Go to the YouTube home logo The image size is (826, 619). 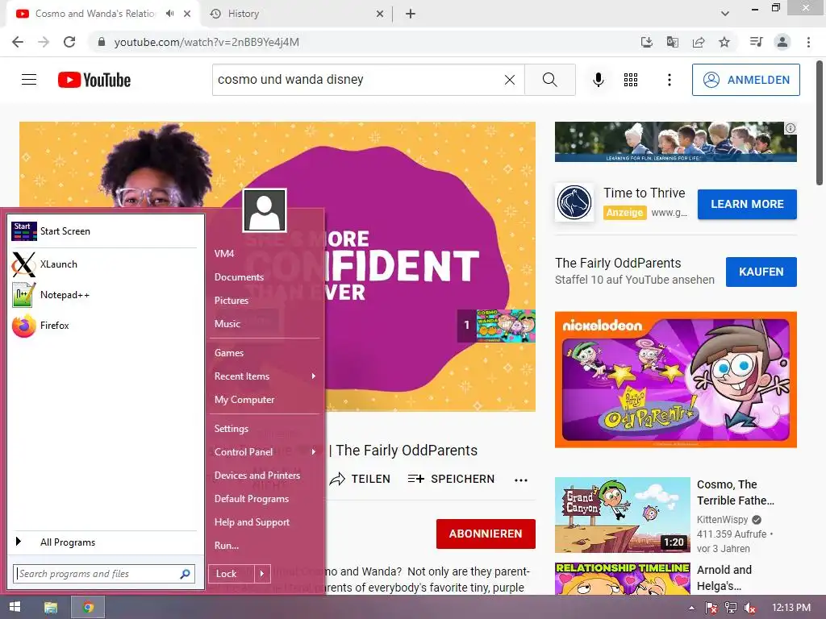pos(94,80)
